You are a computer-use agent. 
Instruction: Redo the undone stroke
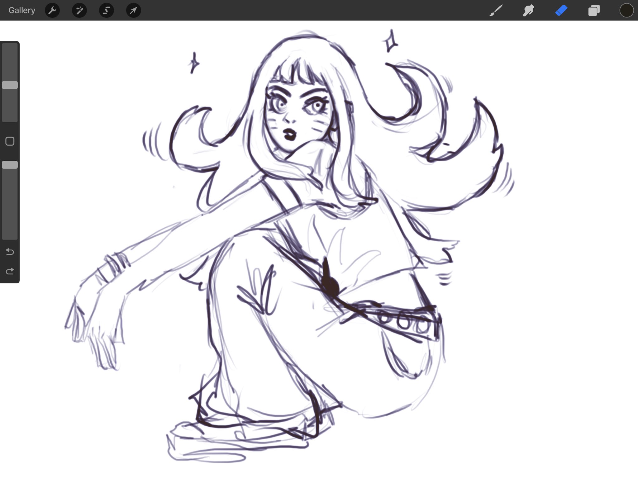[10, 271]
